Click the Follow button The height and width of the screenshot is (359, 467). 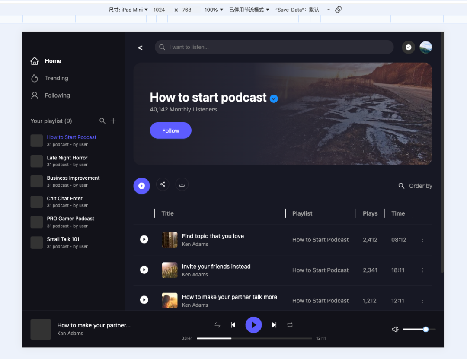click(170, 130)
